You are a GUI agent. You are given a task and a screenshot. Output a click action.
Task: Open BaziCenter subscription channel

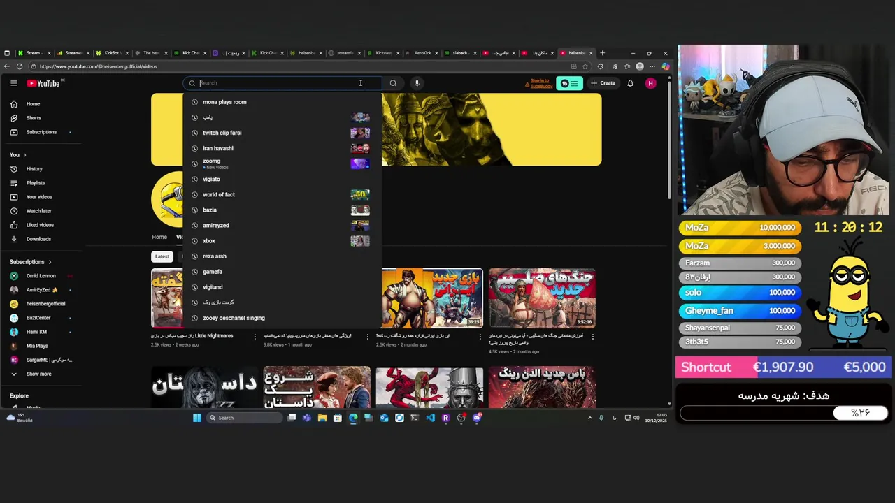click(38, 318)
